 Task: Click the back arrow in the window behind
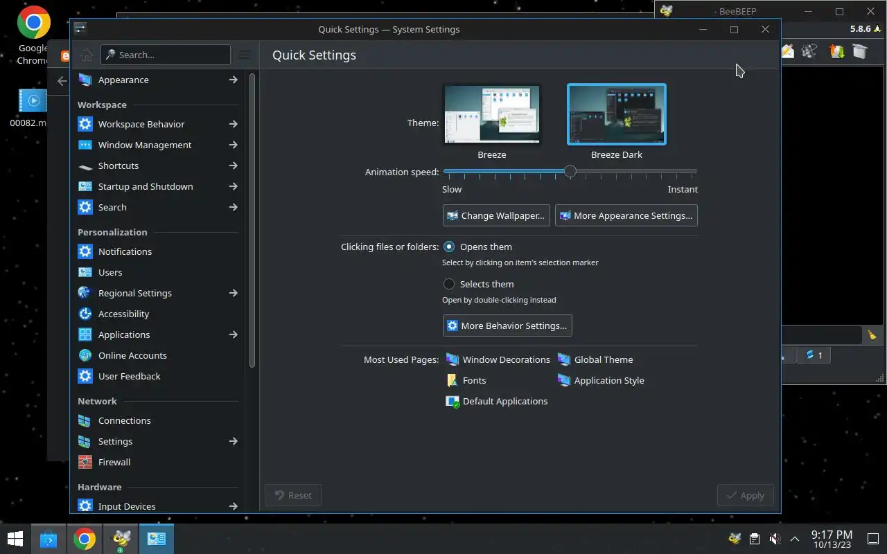(x=62, y=81)
